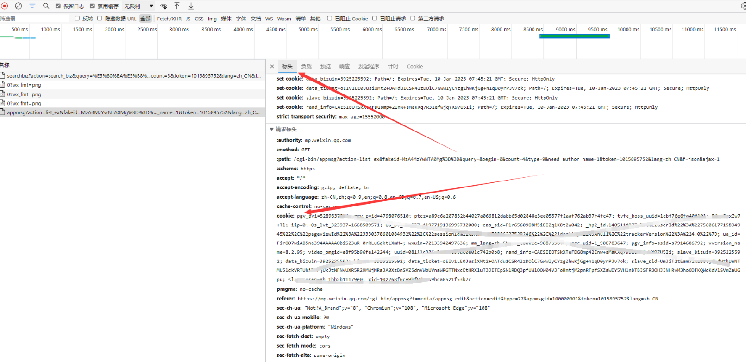Filter by 清单 requests
The height and width of the screenshot is (362, 746).
tap(301, 19)
